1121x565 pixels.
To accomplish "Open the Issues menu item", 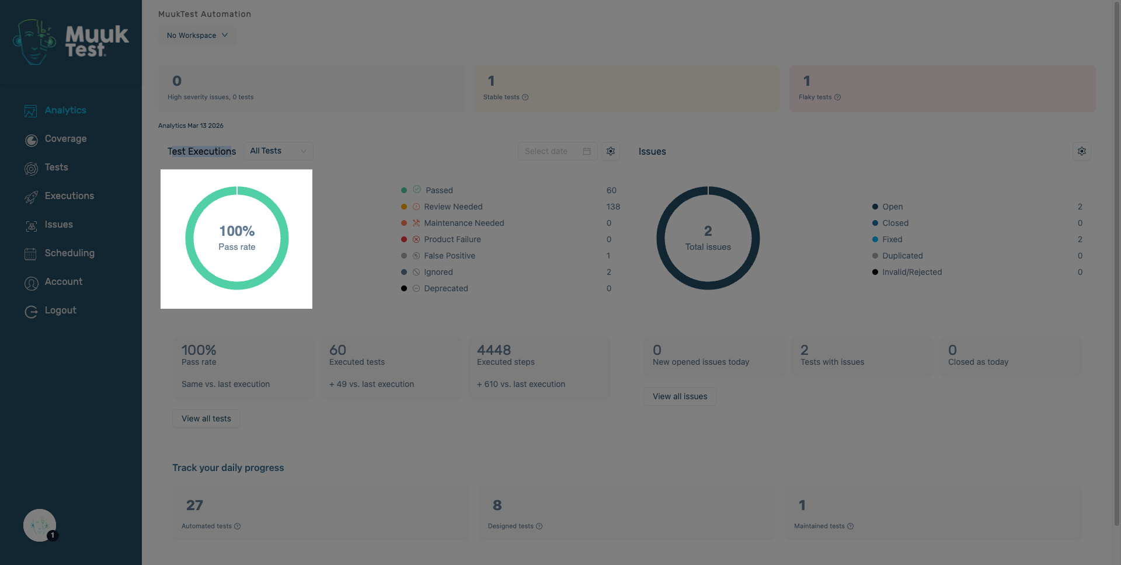I will coord(59,225).
